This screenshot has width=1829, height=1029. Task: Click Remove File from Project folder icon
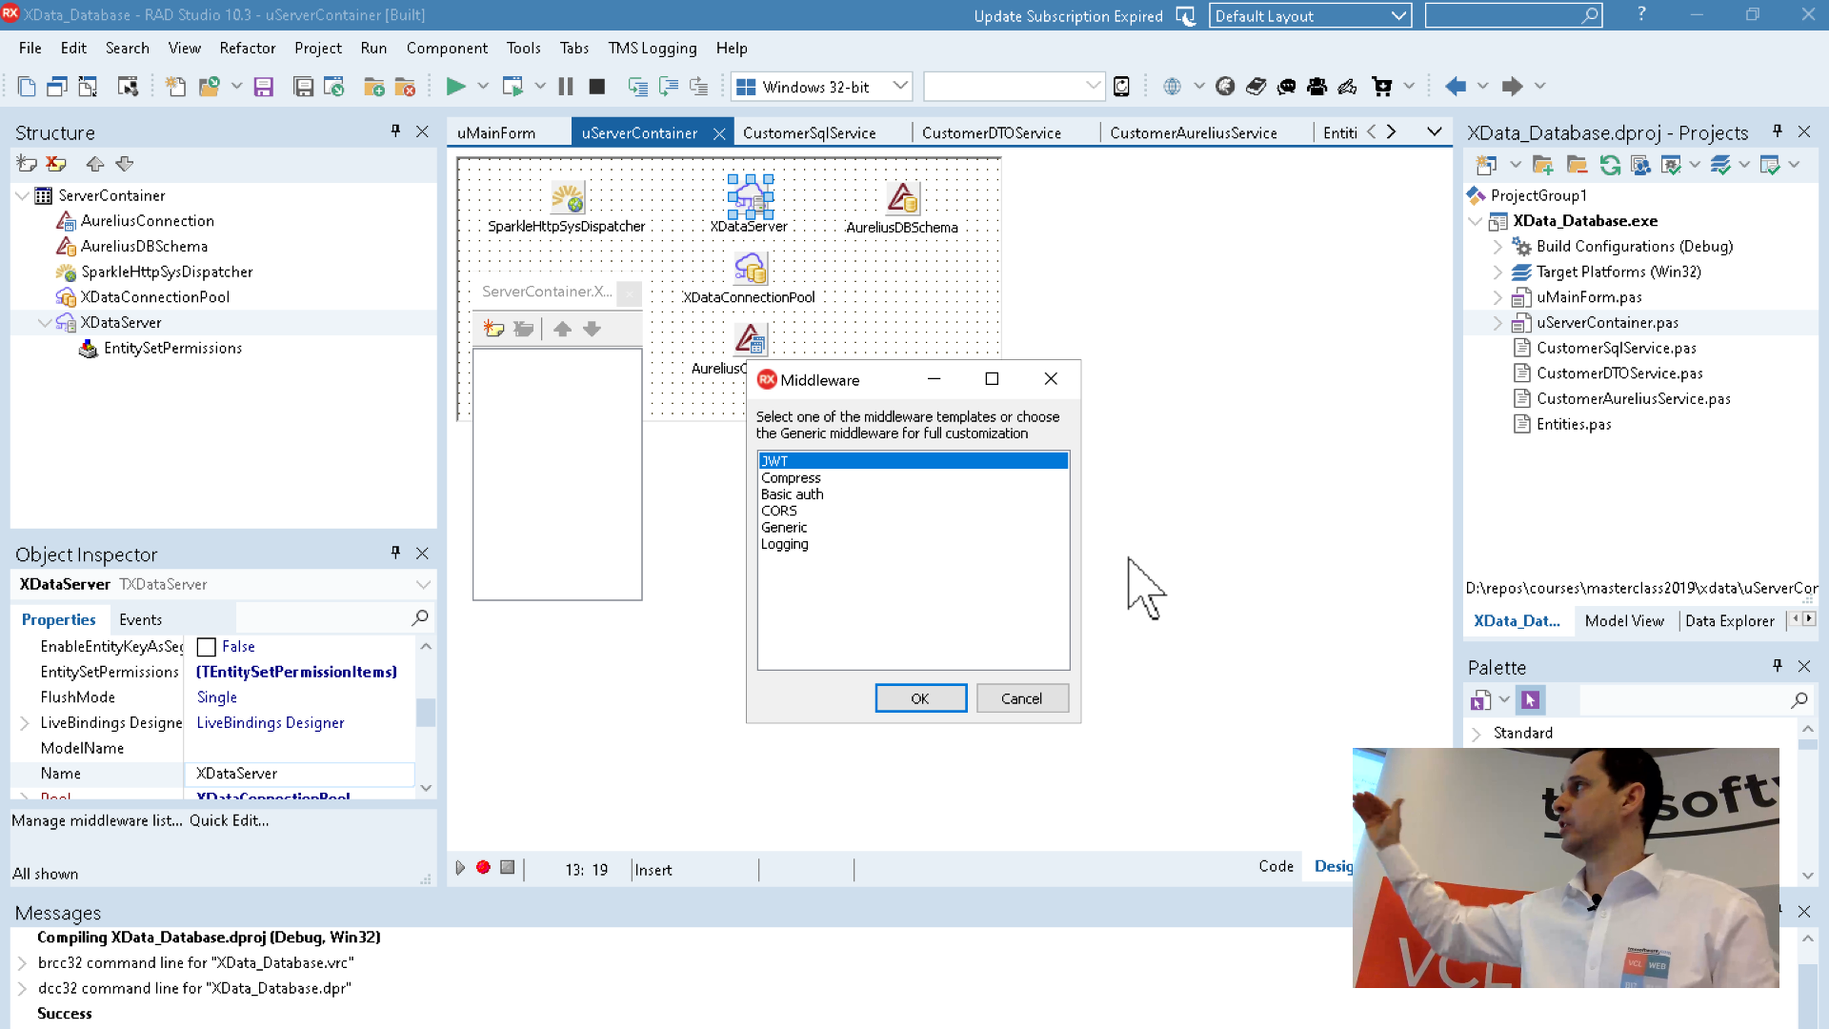tap(405, 87)
